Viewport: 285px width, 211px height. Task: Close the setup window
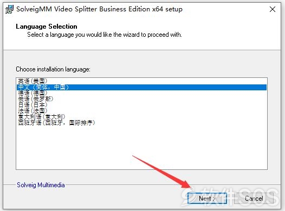pos(273,9)
